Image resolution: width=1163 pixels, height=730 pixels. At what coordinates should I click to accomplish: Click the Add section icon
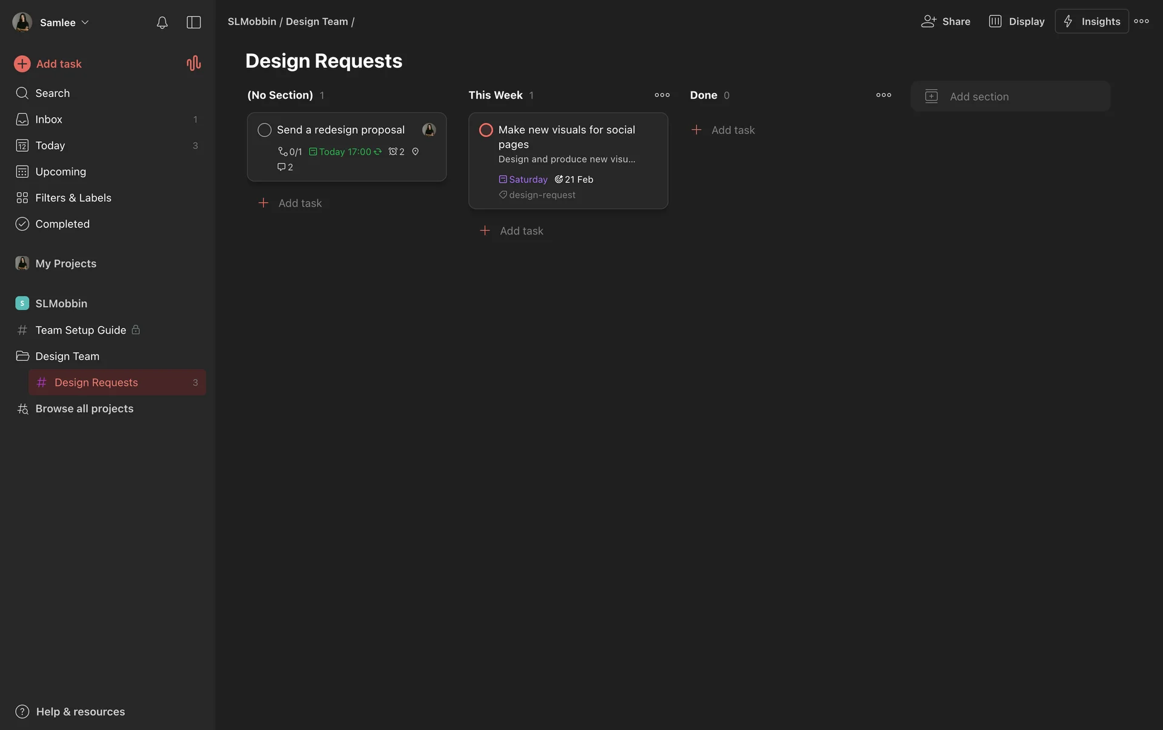[x=931, y=96]
